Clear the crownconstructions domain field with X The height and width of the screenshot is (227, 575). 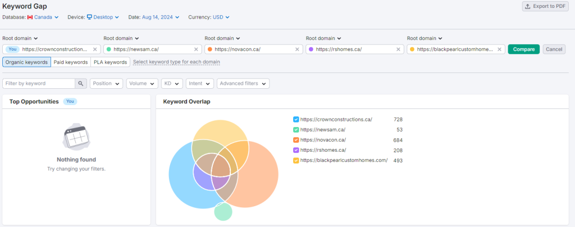[95, 49]
